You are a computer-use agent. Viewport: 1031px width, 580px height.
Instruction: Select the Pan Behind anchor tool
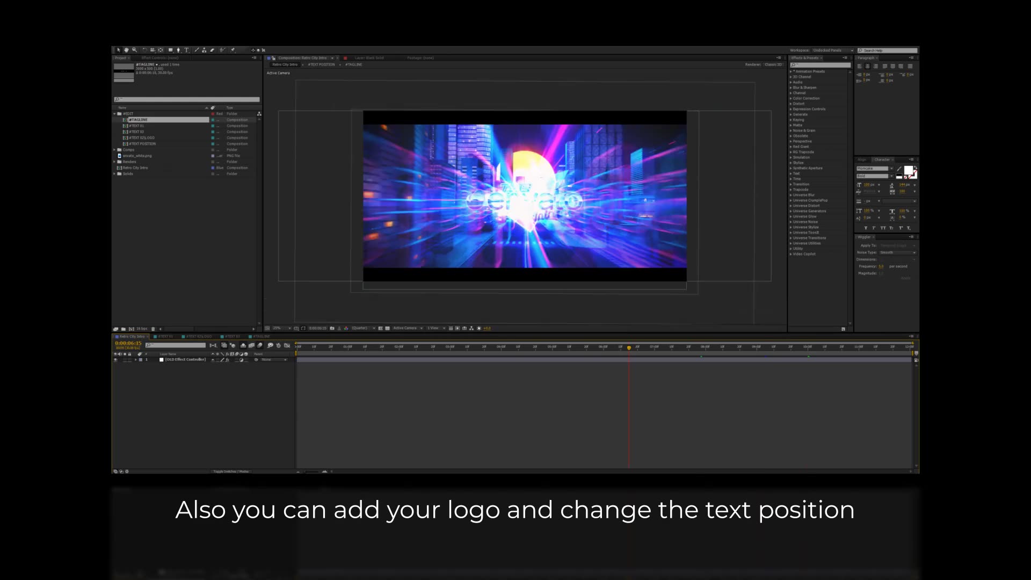(x=161, y=50)
